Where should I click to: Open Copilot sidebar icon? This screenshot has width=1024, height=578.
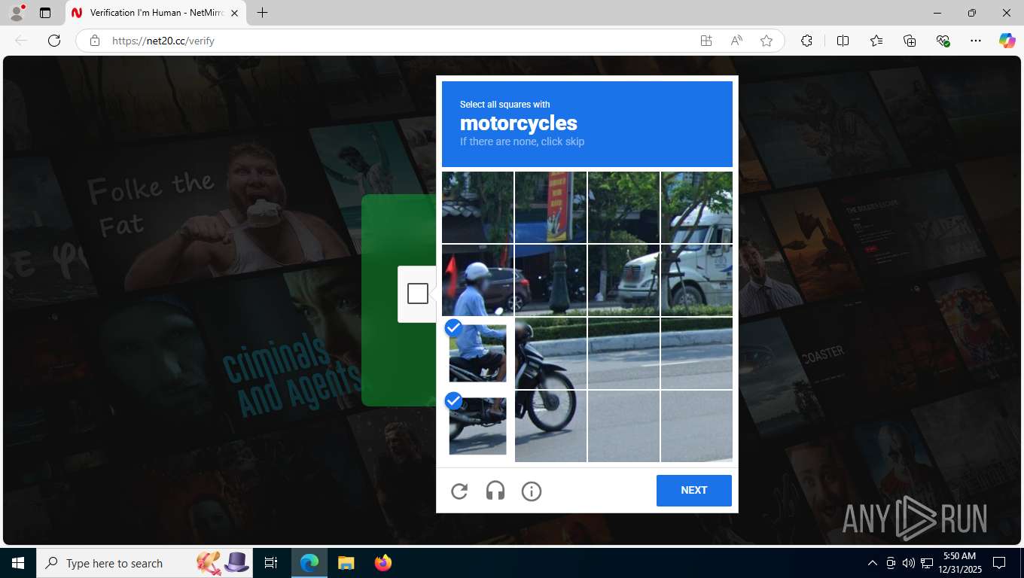[x=1007, y=41]
